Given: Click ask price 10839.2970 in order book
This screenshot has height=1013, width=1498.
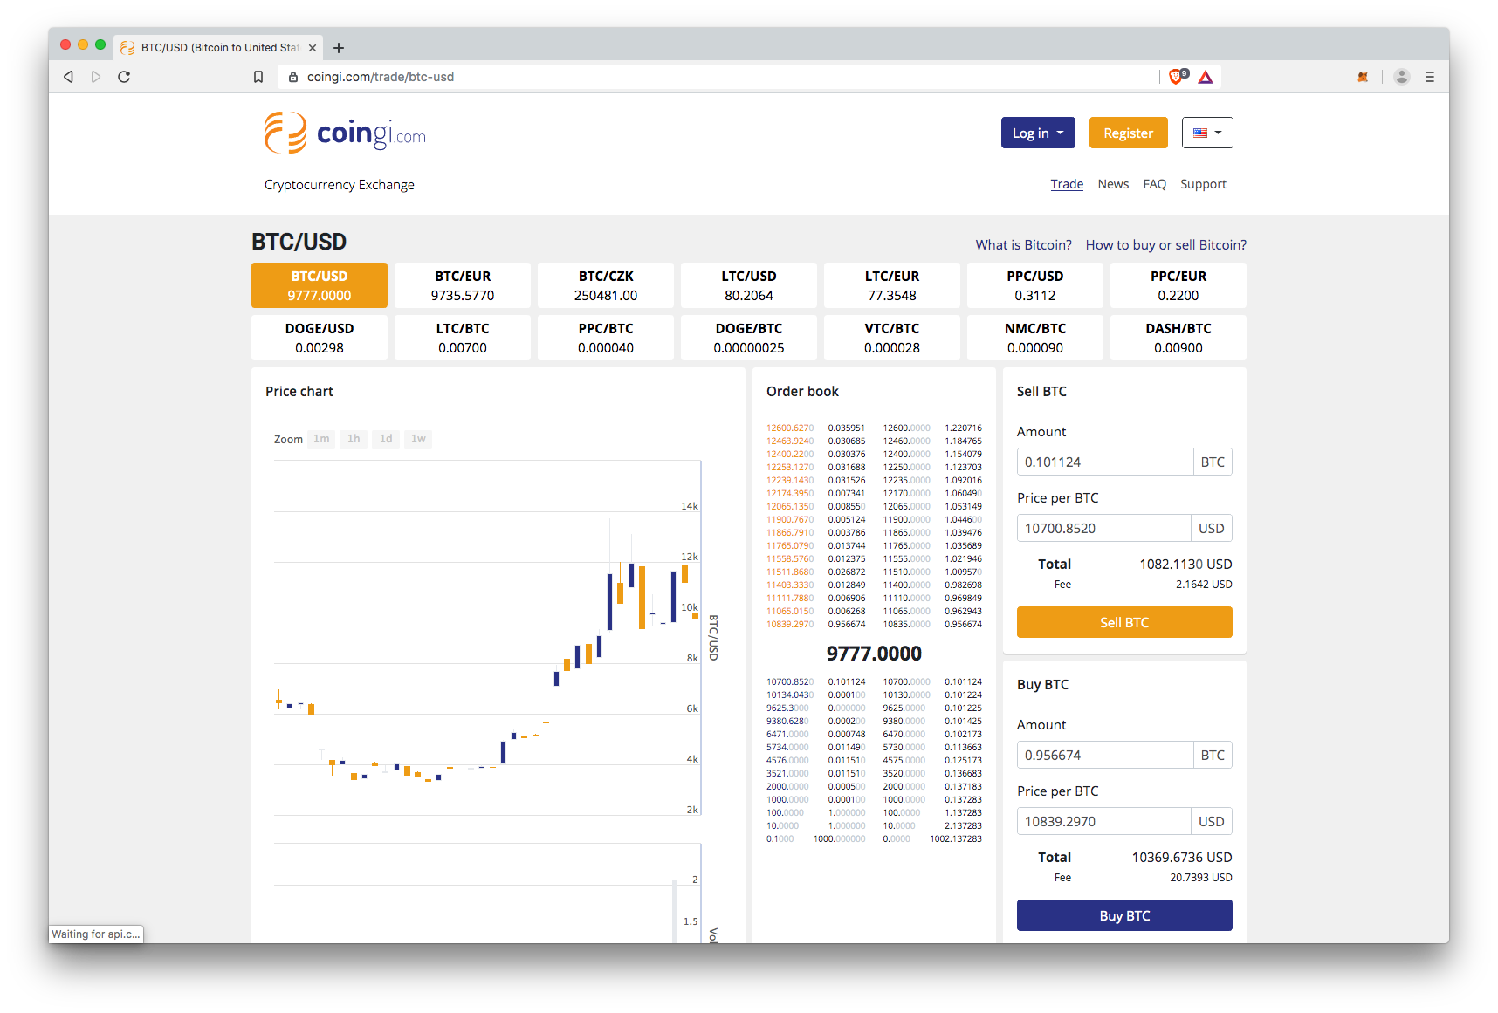Looking at the screenshot, I should click(x=790, y=624).
